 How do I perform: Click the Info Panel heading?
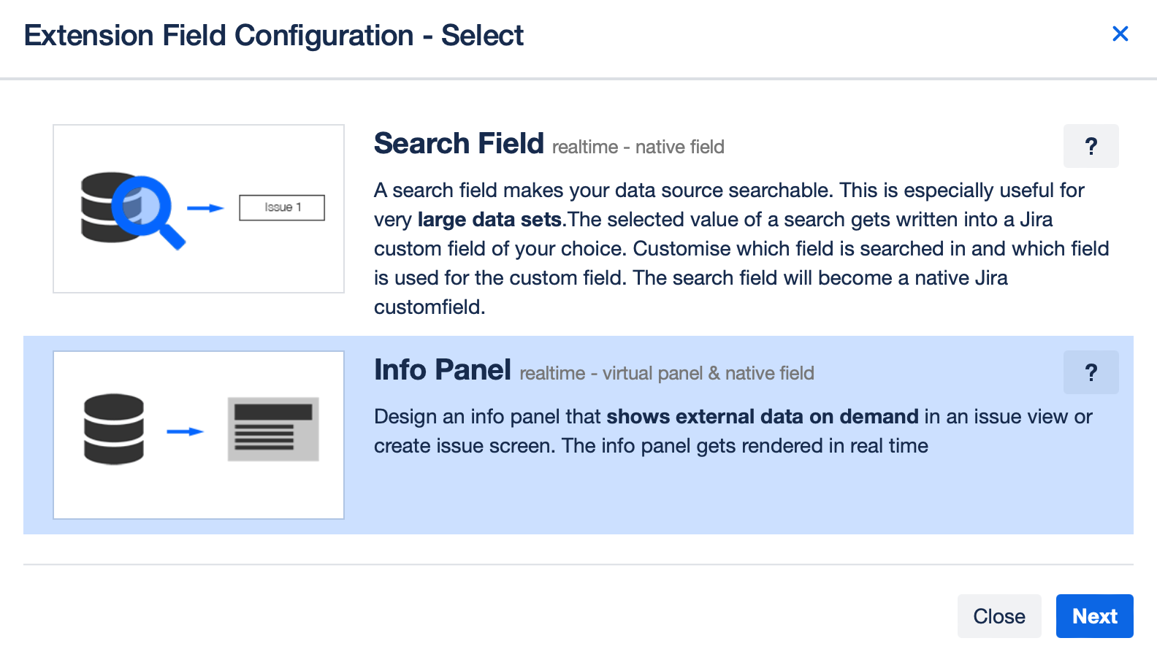442,370
